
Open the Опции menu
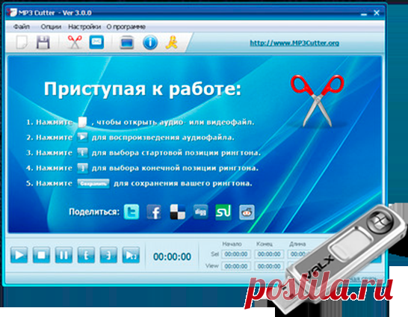(x=51, y=27)
